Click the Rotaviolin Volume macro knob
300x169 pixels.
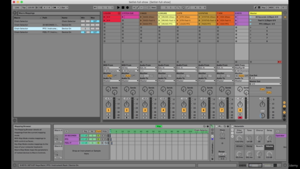coord(269,154)
